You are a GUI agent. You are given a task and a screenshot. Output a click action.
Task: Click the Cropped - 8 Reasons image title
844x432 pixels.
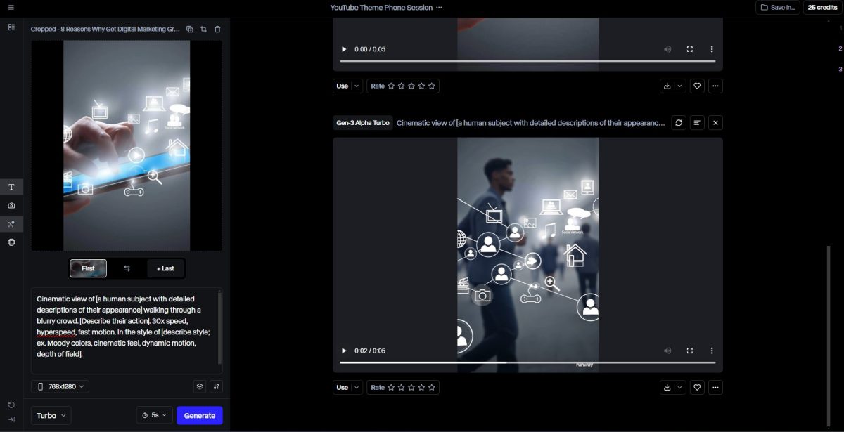click(106, 30)
